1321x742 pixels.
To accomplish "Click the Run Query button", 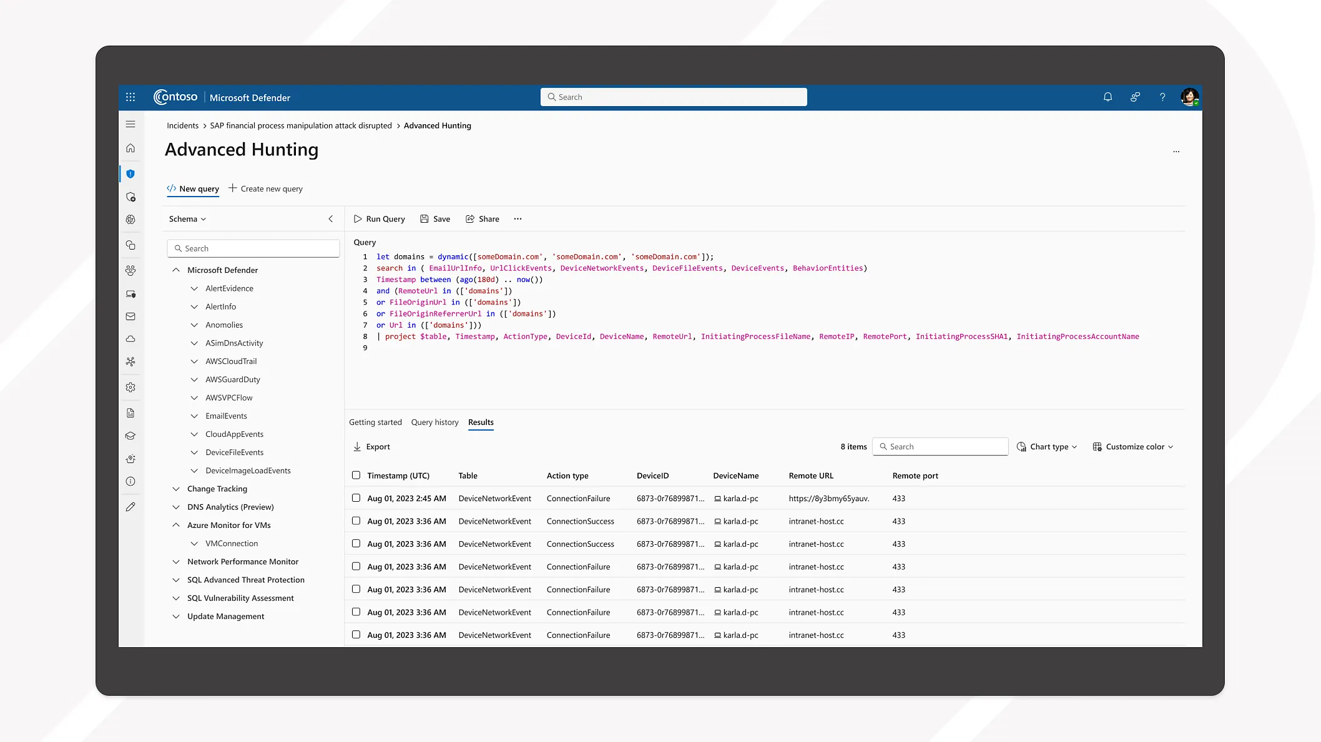I will click(x=380, y=219).
